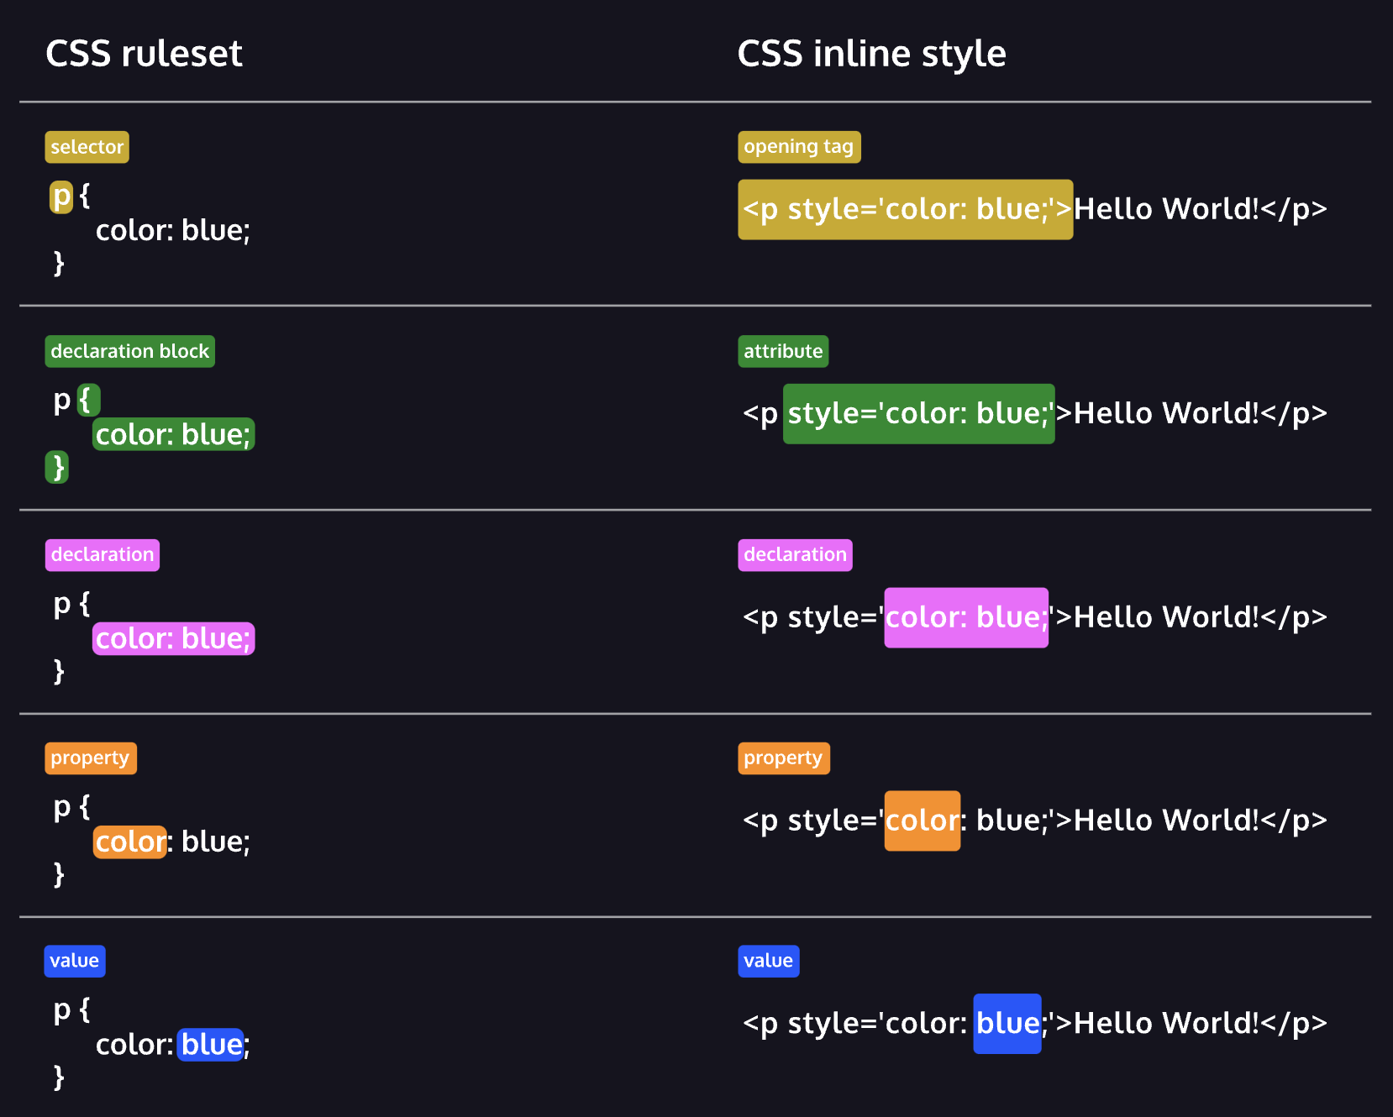Image resolution: width=1393 pixels, height=1117 pixels.
Task: Click 'Hello World!</p>' text in the value row
Action: pos(1201,1024)
